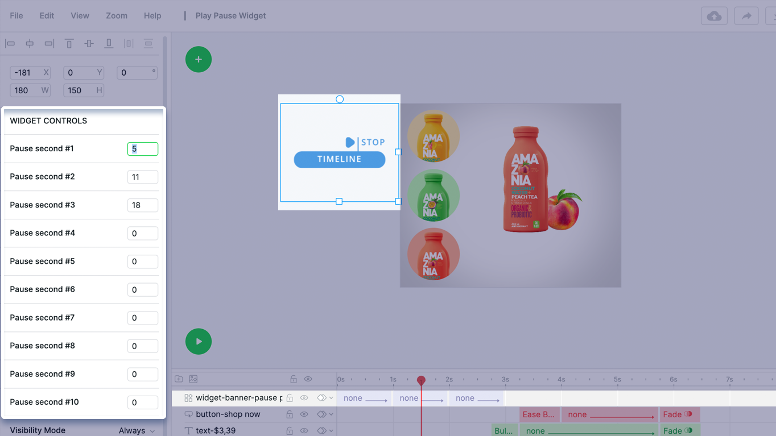Lock the text-$3,39 layer

(290, 431)
